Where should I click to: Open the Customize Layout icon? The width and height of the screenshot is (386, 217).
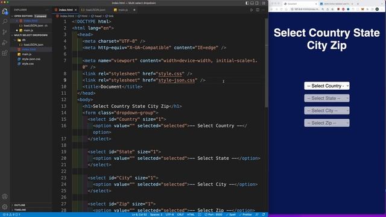tap(264, 3)
